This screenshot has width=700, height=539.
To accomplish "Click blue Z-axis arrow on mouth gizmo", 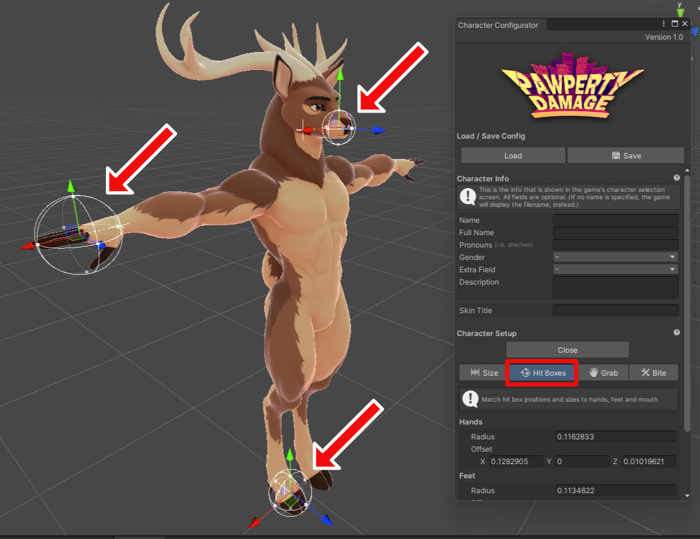I will 380,130.
